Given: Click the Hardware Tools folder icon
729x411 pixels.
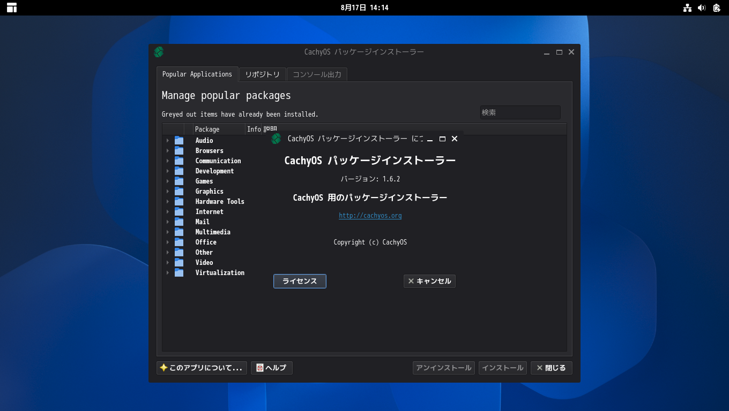Looking at the screenshot, I should (179, 201).
